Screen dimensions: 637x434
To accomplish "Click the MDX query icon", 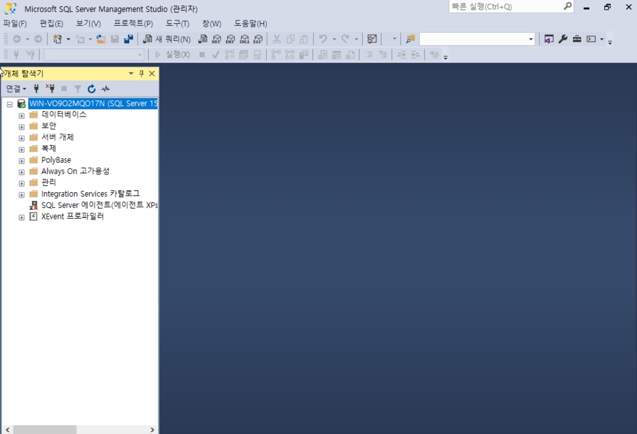I will click(216, 39).
